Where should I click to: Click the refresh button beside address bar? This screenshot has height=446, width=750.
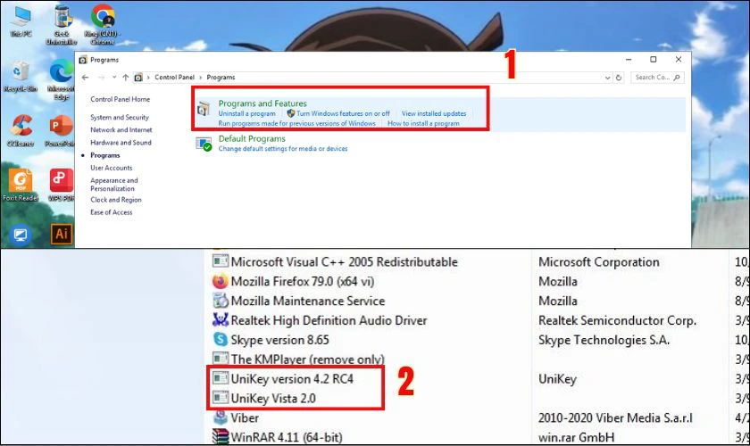click(619, 78)
